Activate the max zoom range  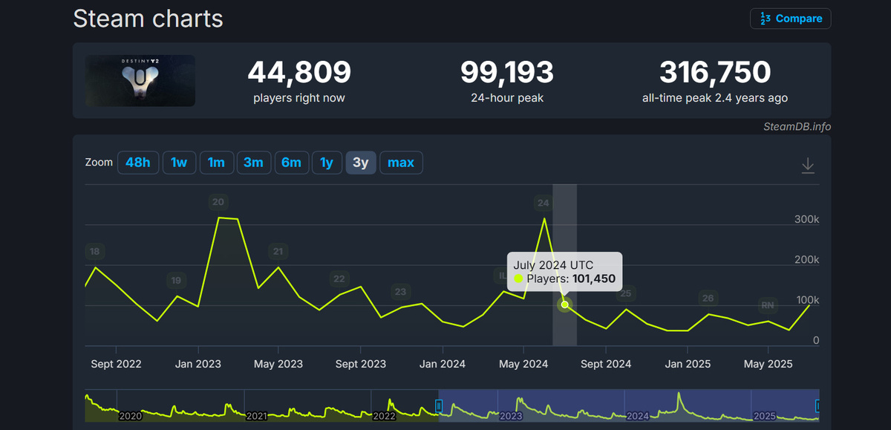tap(401, 162)
